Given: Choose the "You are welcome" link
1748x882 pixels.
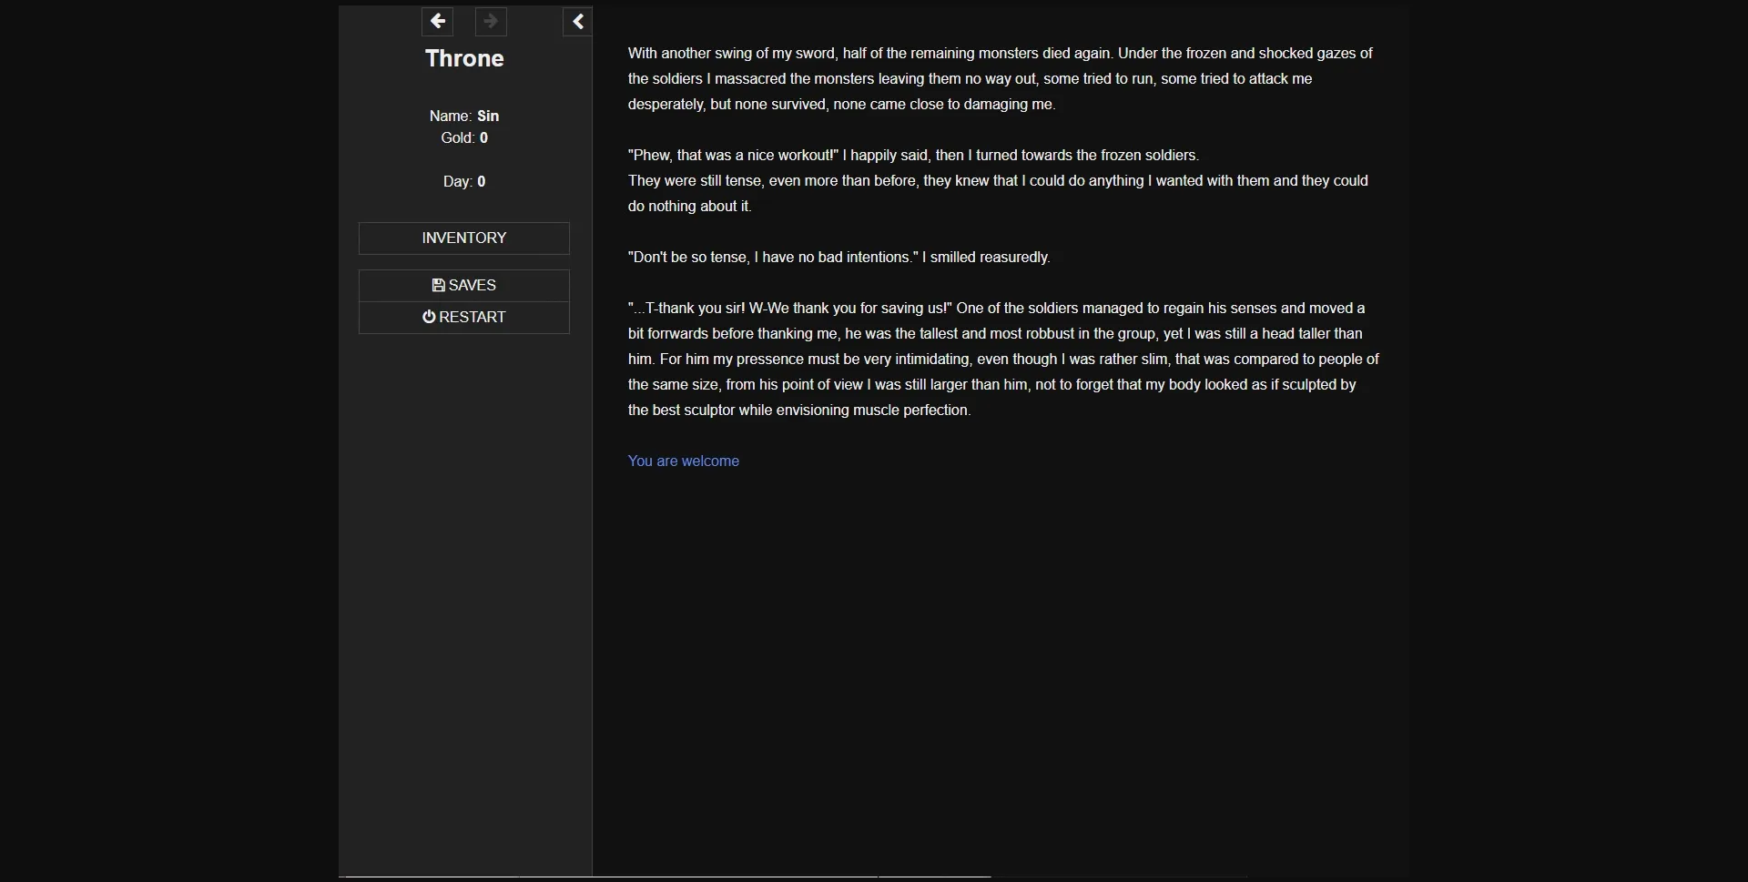Looking at the screenshot, I should pyautogui.click(x=683, y=461).
